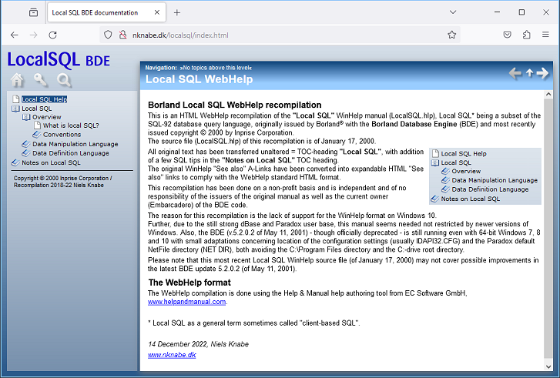The height and width of the screenshot is (378, 560).
Task: Click 'The WebHelp format' heading
Action: click(189, 283)
